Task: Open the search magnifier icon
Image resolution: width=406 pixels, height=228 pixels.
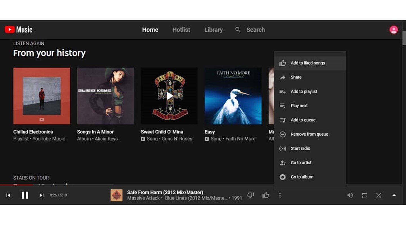Action: tap(238, 30)
